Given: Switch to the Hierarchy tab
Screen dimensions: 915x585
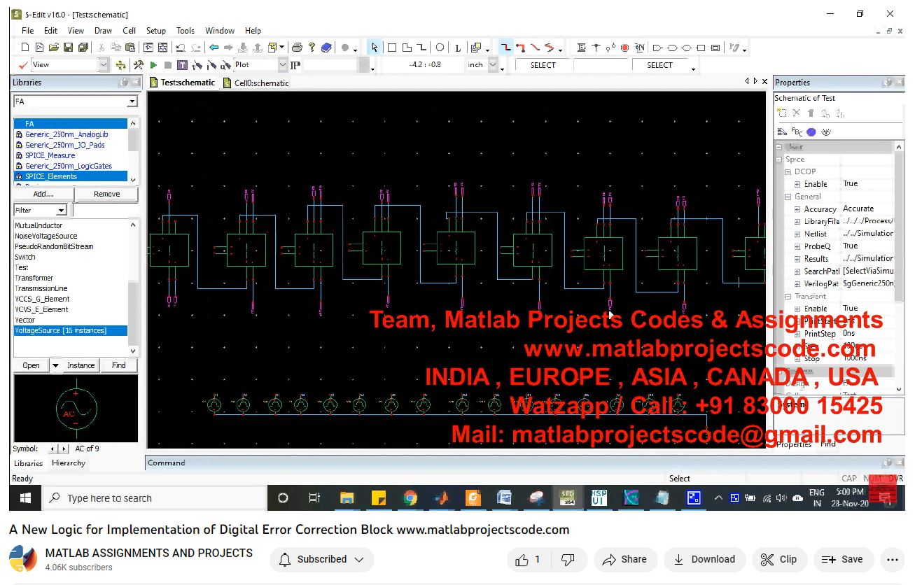Looking at the screenshot, I should tap(69, 463).
